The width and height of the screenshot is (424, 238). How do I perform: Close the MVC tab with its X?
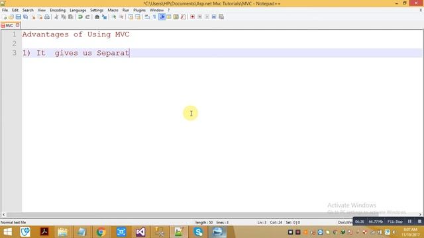tap(18, 25)
